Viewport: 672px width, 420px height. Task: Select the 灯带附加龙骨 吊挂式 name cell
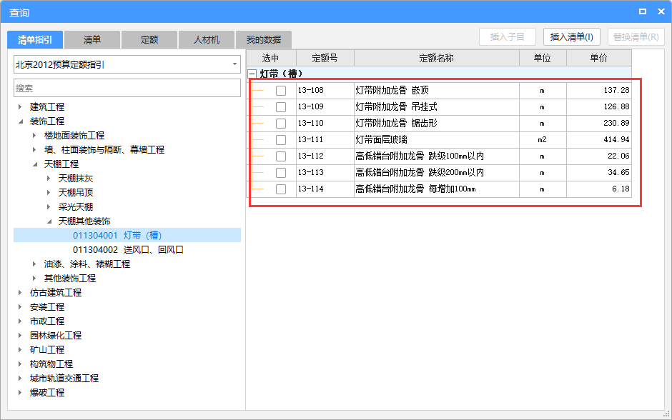[437, 107]
